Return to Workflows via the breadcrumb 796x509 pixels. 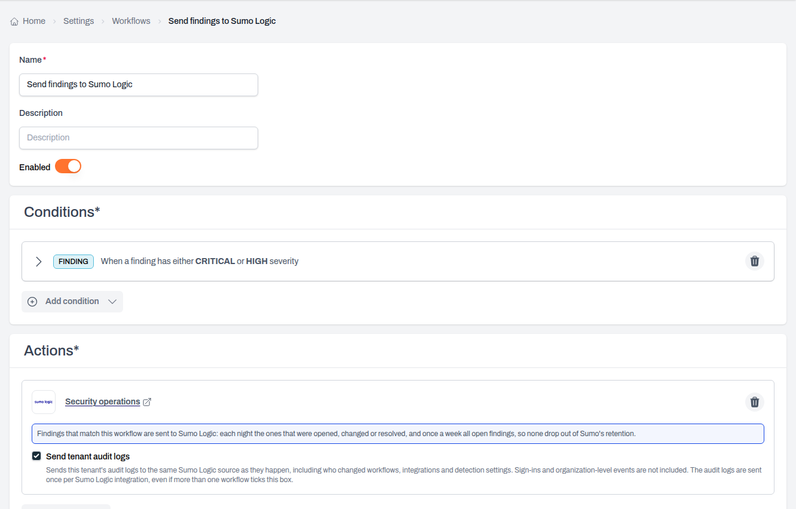pos(131,21)
